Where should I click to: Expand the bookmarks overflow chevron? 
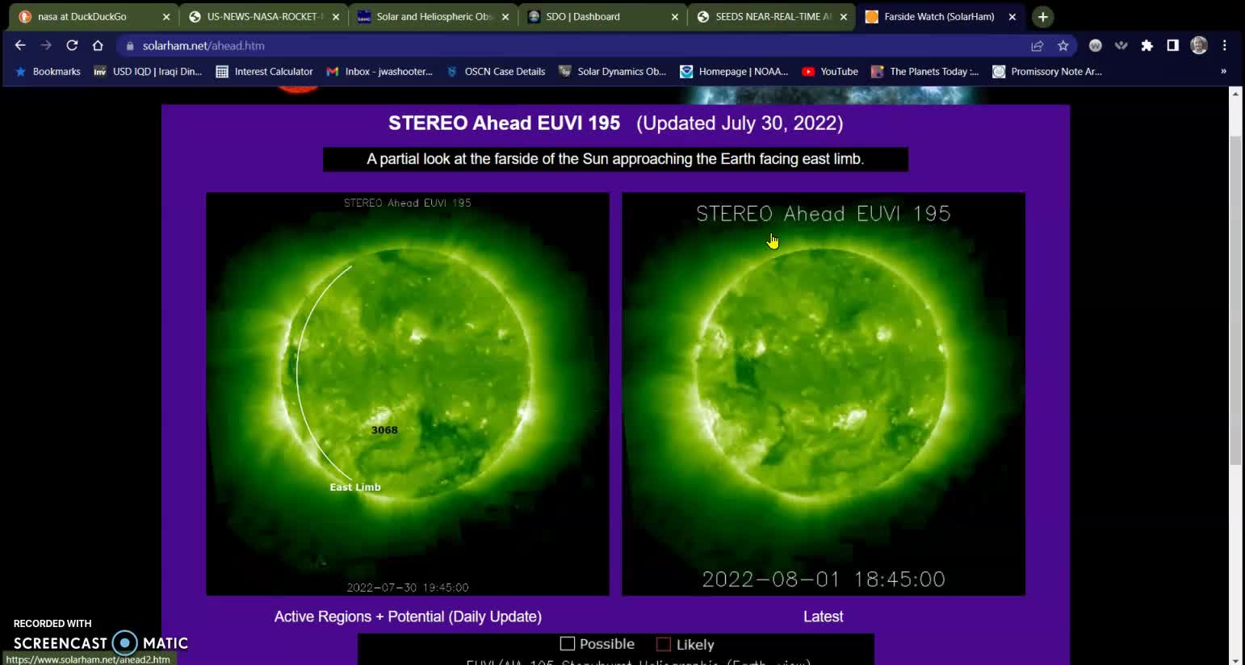coord(1223,72)
